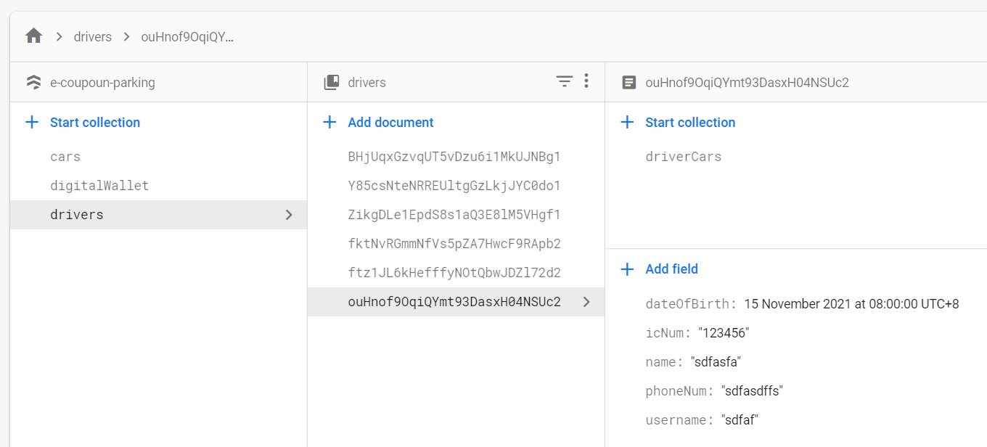Open the filter list icon for drivers
This screenshot has width=987, height=447.
(564, 81)
